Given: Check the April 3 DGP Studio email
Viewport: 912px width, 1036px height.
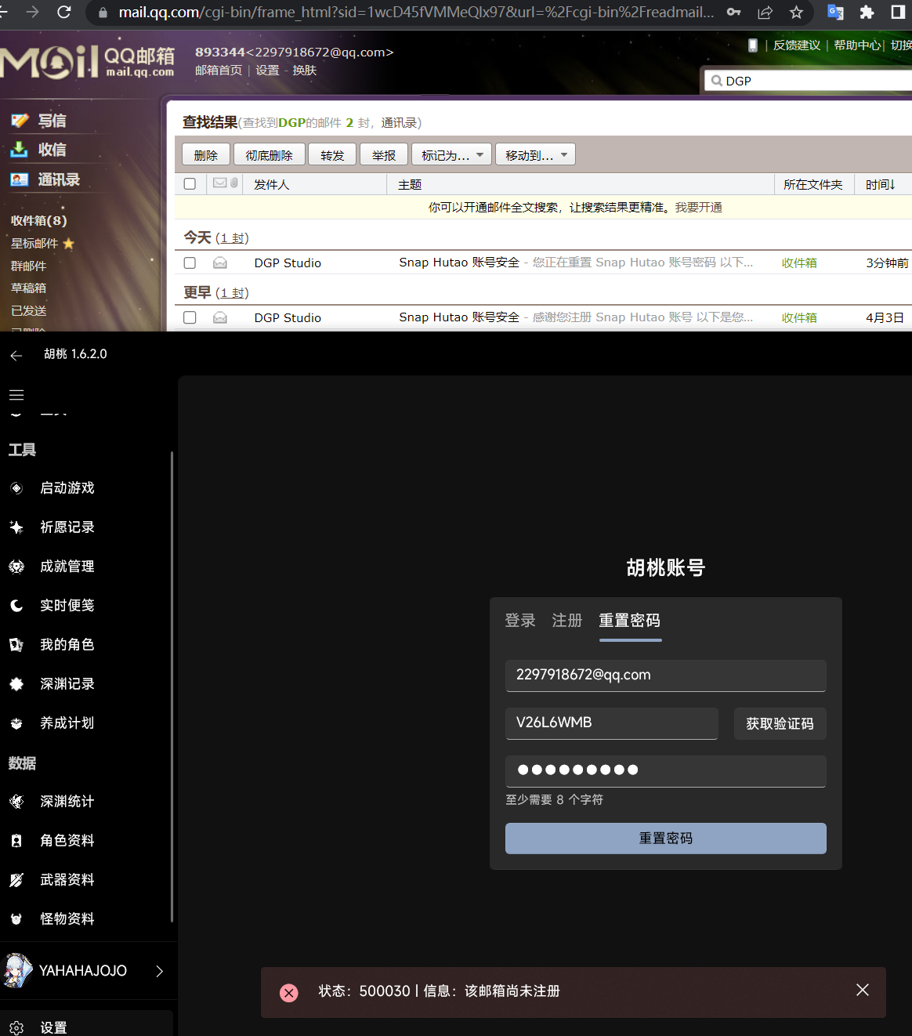Looking at the screenshot, I should [190, 317].
